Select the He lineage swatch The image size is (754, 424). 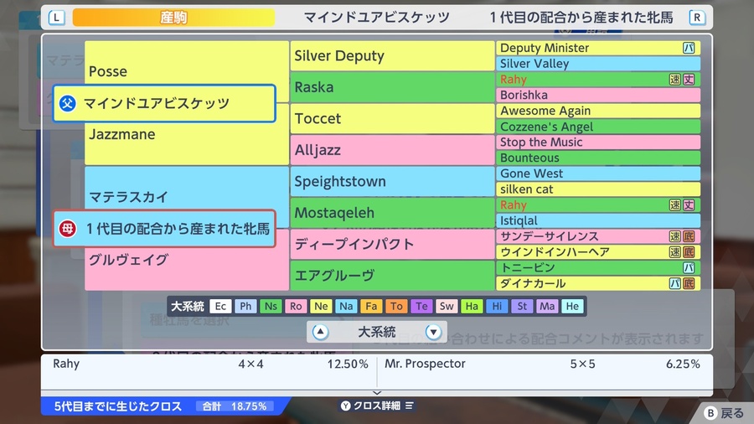pyautogui.click(x=572, y=306)
